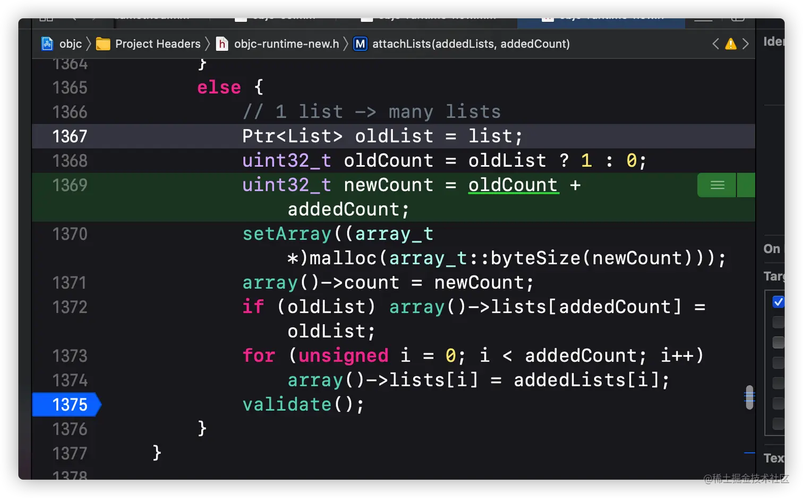Click 'Ptr<List>' on line 1367
Image resolution: width=803 pixels, height=498 pixels.
point(293,136)
